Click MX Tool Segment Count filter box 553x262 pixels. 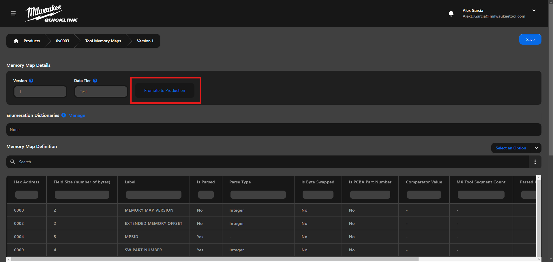(x=481, y=195)
